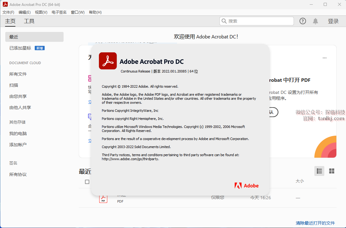Open 所有文件 in Document Cloud

[x=18, y=74]
